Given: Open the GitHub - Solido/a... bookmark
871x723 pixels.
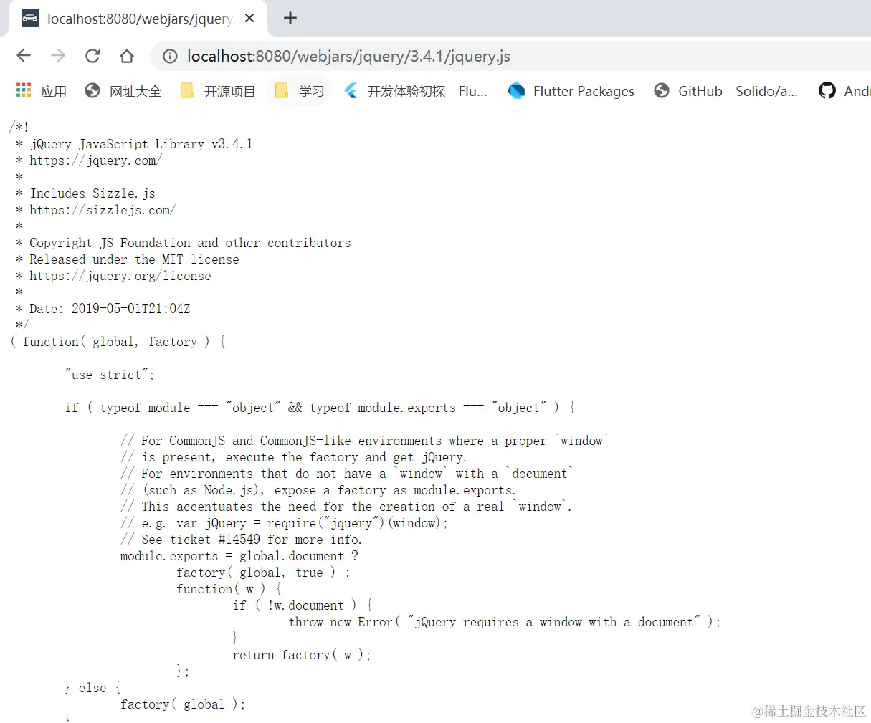Looking at the screenshot, I should click(725, 91).
